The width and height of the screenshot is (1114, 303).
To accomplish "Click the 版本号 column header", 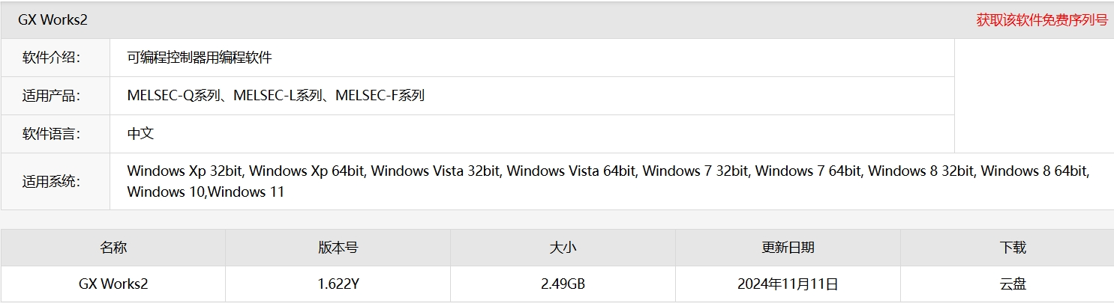I will (338, 248).
